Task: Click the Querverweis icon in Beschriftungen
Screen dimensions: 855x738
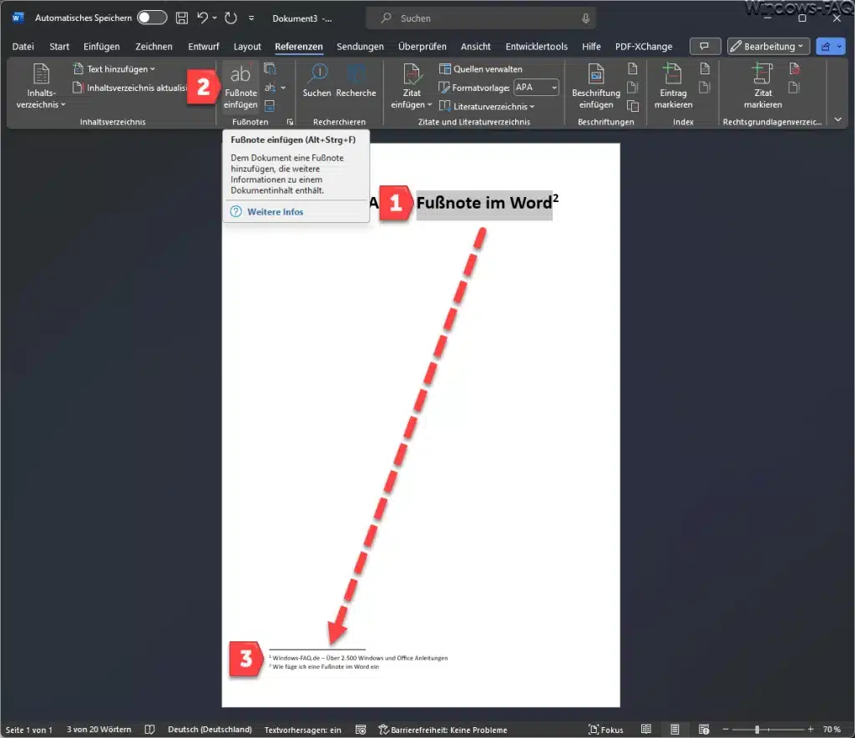Action: (x=633, y=105)
